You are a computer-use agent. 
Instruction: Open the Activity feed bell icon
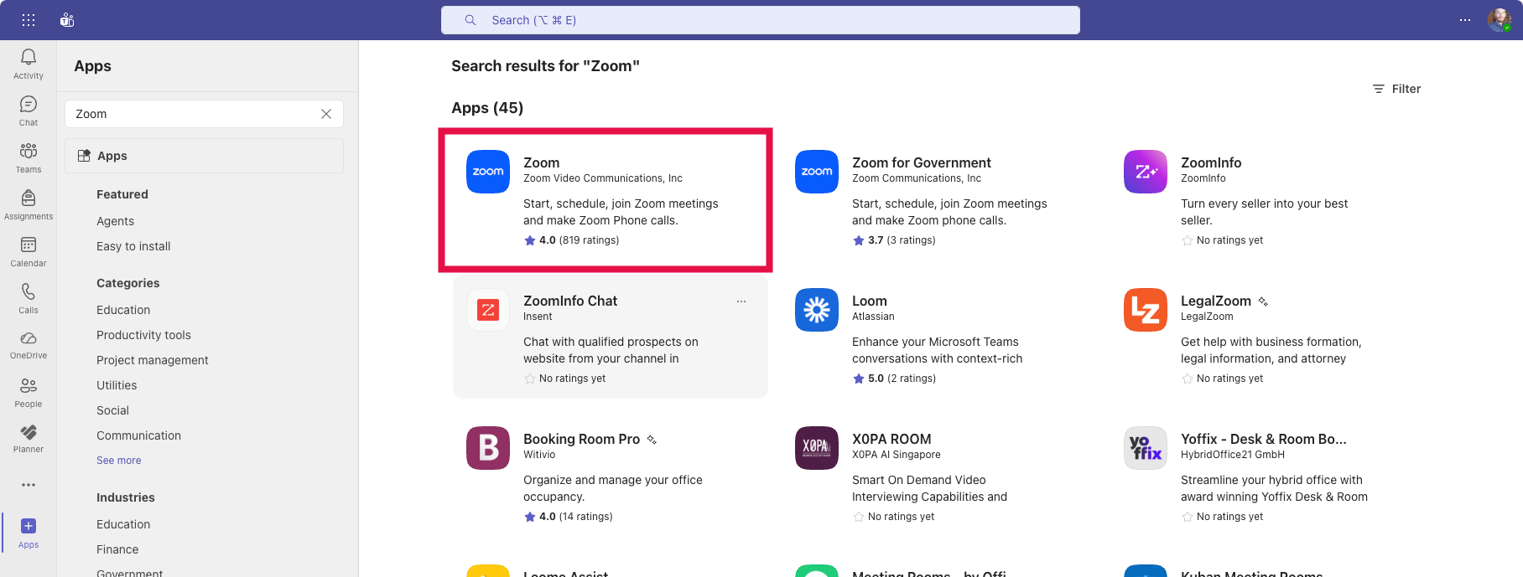tap(29, 57)
